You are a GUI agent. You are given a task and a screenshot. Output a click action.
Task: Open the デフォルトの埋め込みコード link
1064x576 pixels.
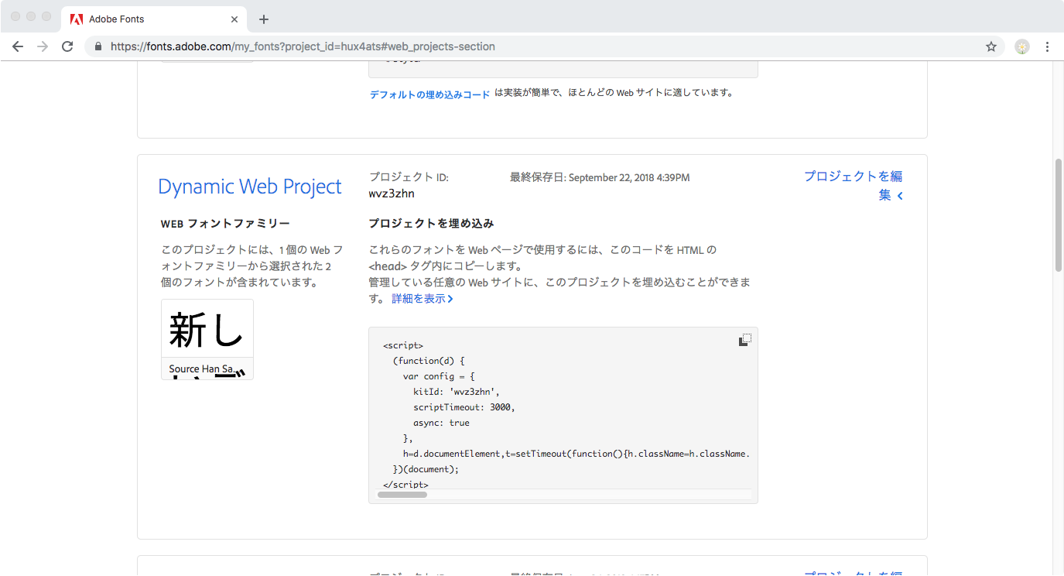pos(429,94)
